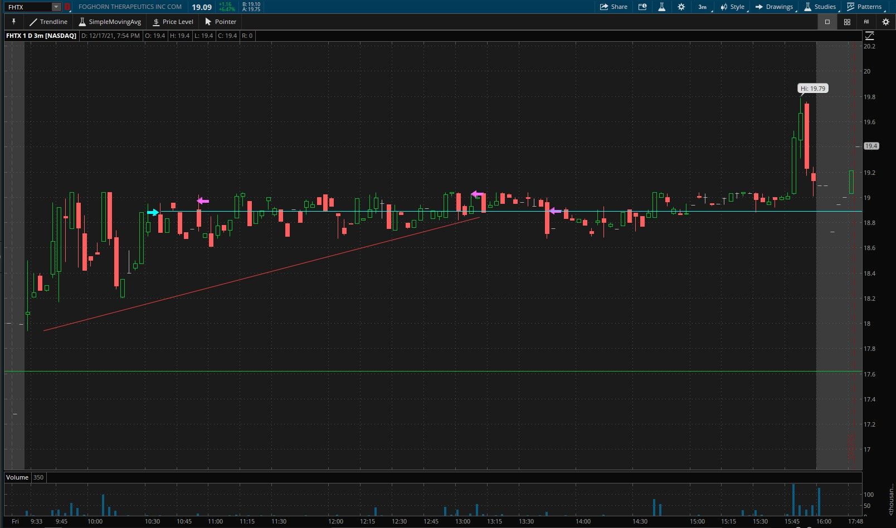896x528 pixels.
Task: Select the Price Level tool
Action: (173, 22)
